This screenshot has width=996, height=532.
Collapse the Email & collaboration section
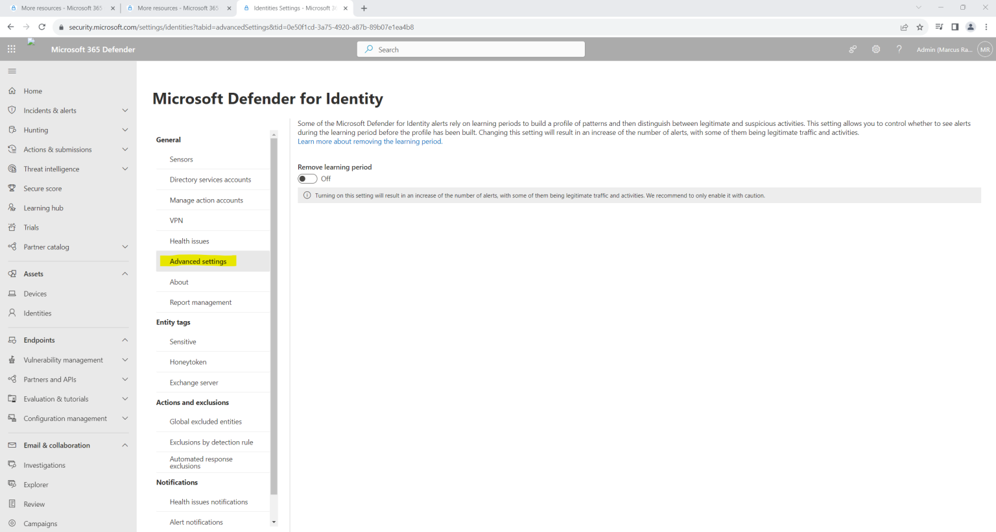pyautogui.click(x=124, y=445)
